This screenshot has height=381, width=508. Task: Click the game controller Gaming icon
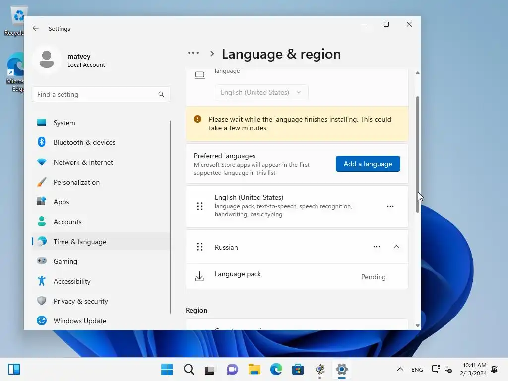point(42,261)
